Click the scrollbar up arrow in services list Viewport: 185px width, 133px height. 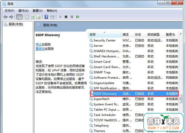180,34
